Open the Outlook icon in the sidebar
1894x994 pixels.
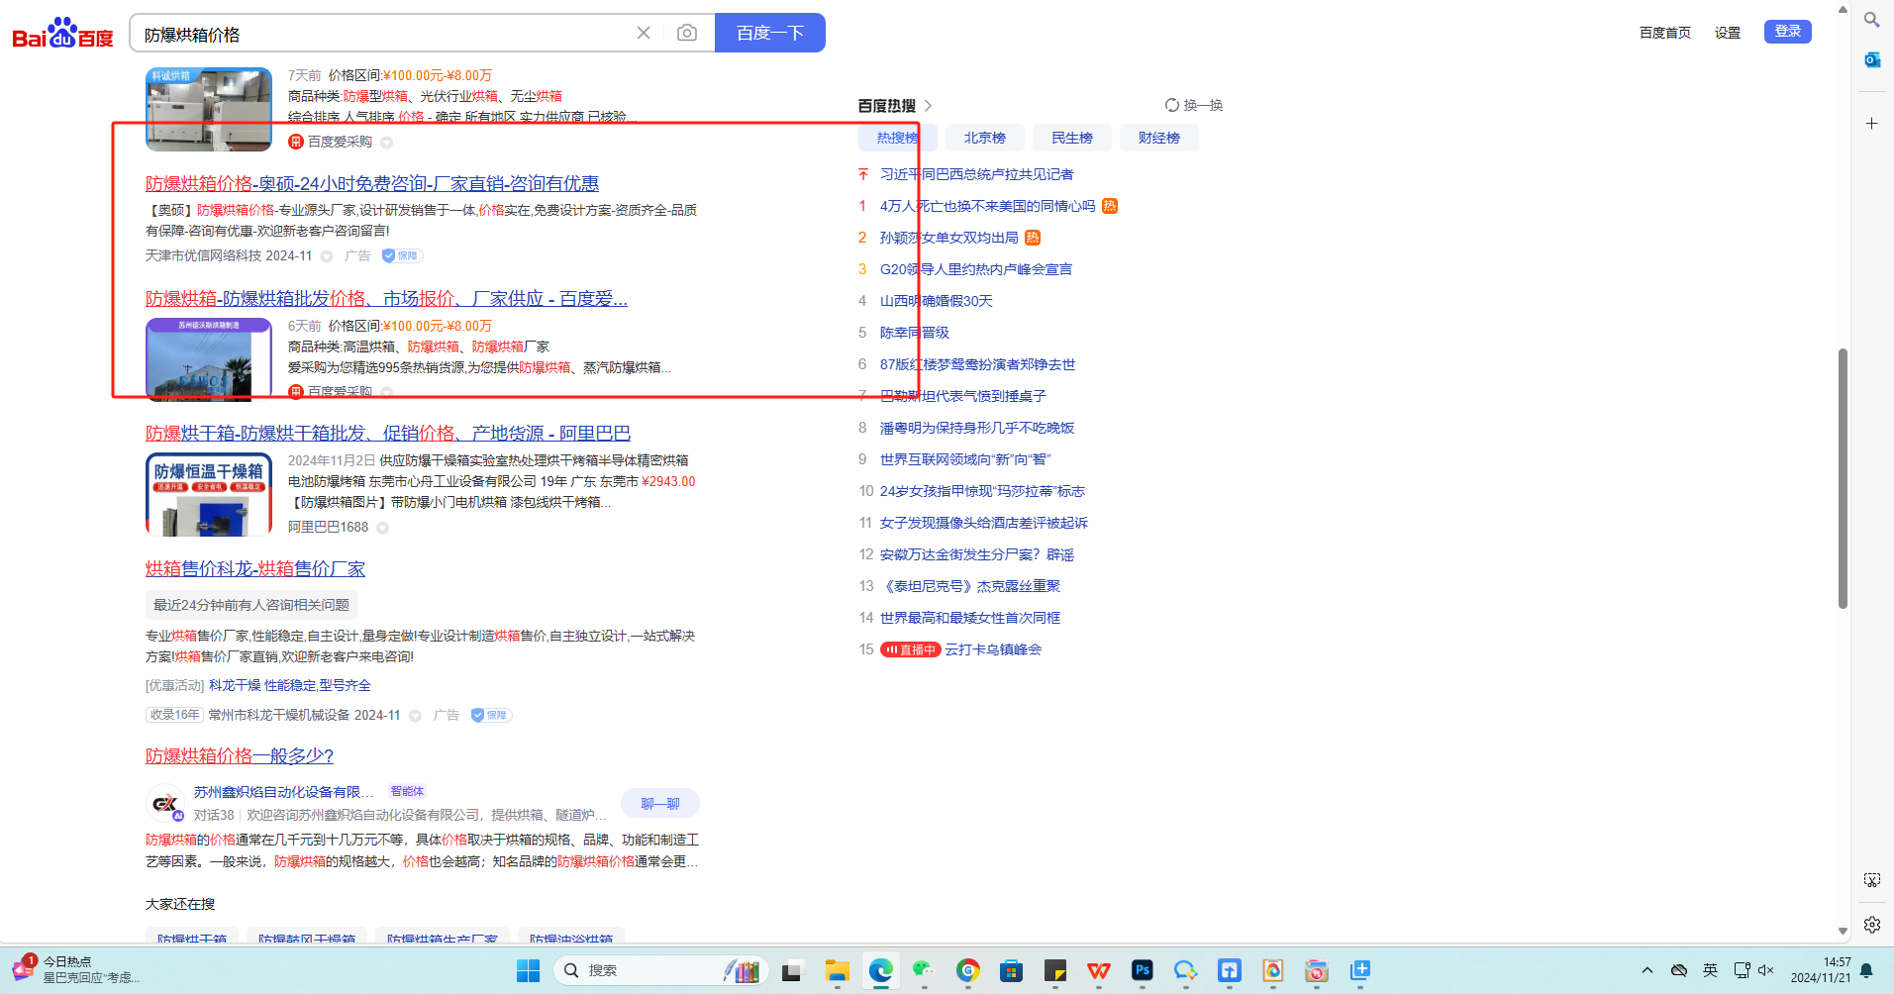click(1871, 60)
